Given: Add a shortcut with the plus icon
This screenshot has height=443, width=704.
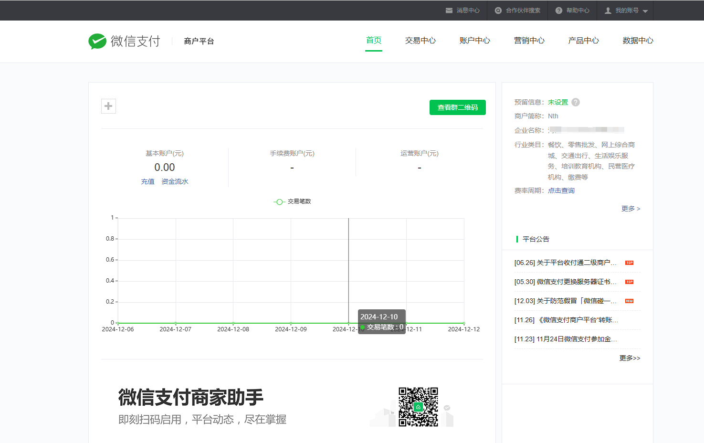Looking at the screenshot, I should coord(108,106).
